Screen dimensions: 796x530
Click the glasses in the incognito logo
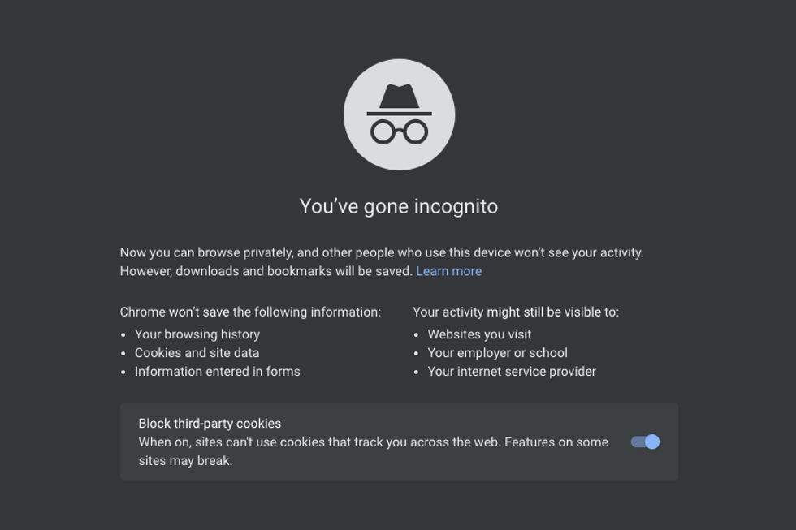click(399, 131)
